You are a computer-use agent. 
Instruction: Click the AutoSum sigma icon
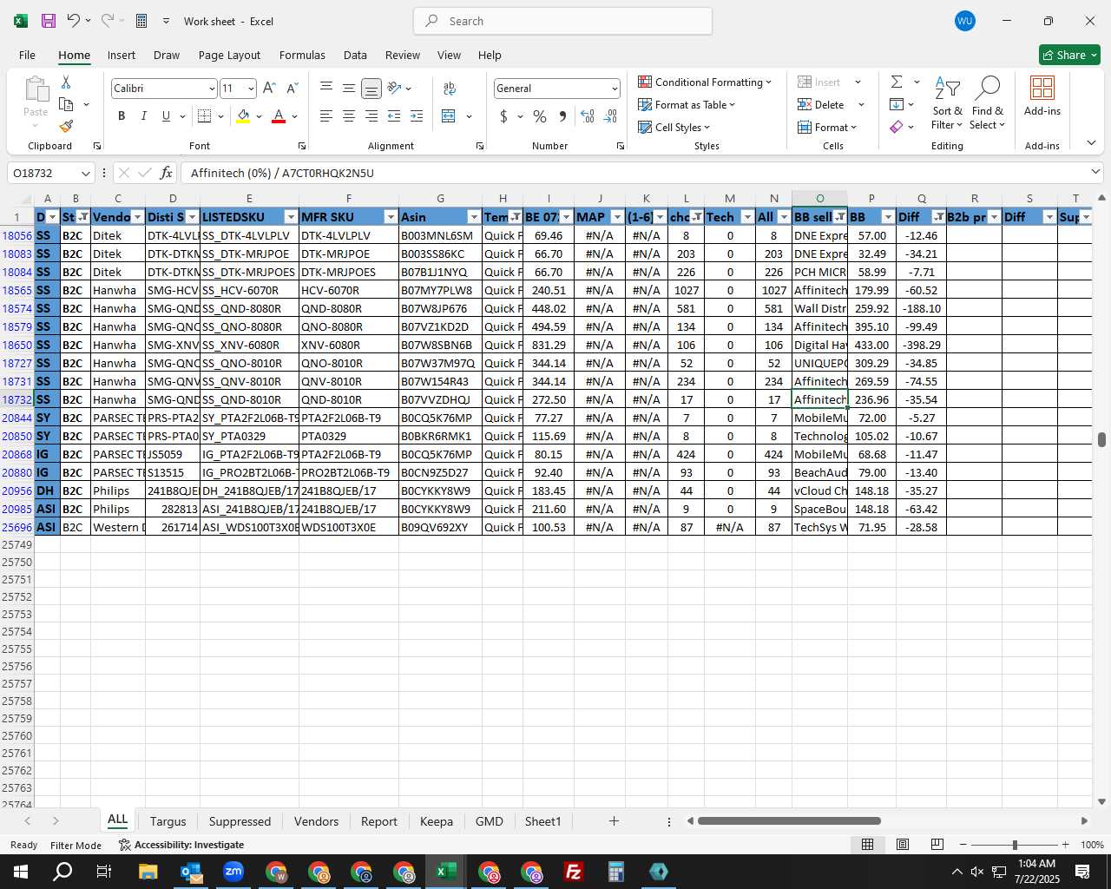pyautogui.click(x=897, y=82)
